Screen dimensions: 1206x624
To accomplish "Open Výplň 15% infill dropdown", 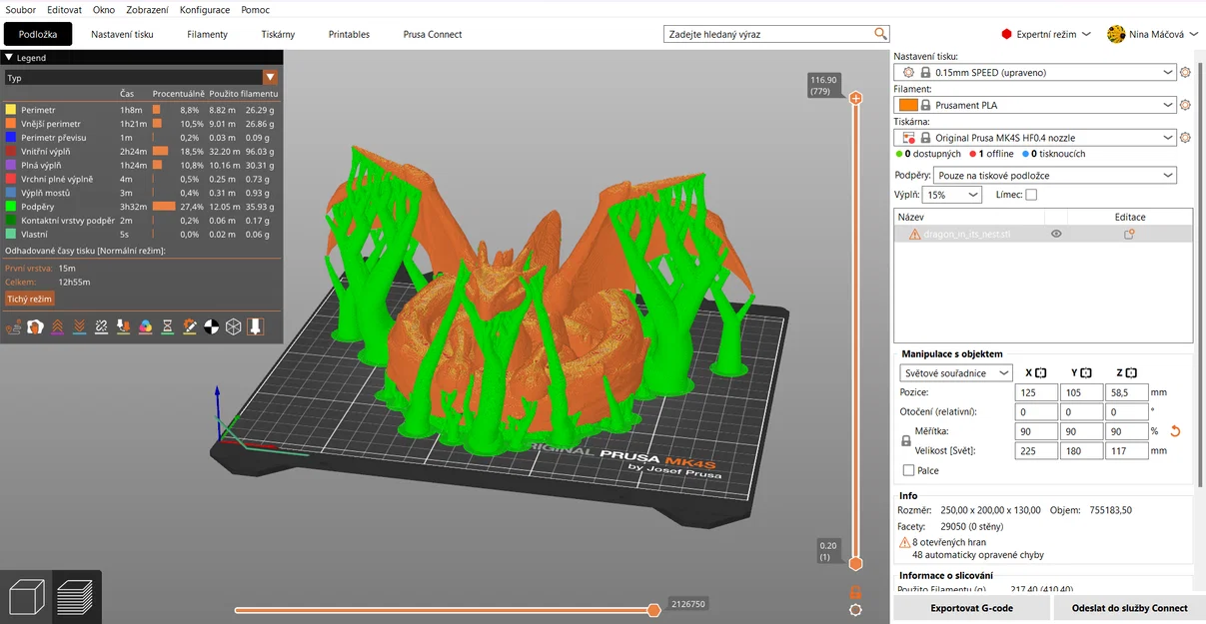I will click(952, 195).
